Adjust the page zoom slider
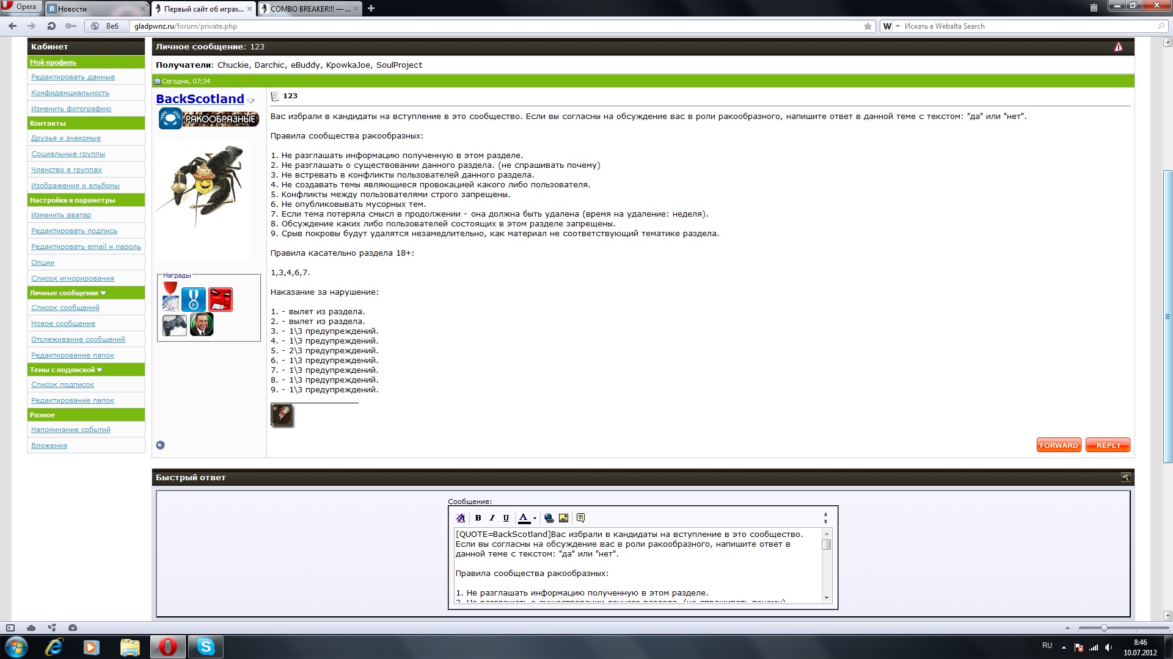The width and height of the screenshot is (1173, 659). pyautogui.click(x=1104, y=628)
